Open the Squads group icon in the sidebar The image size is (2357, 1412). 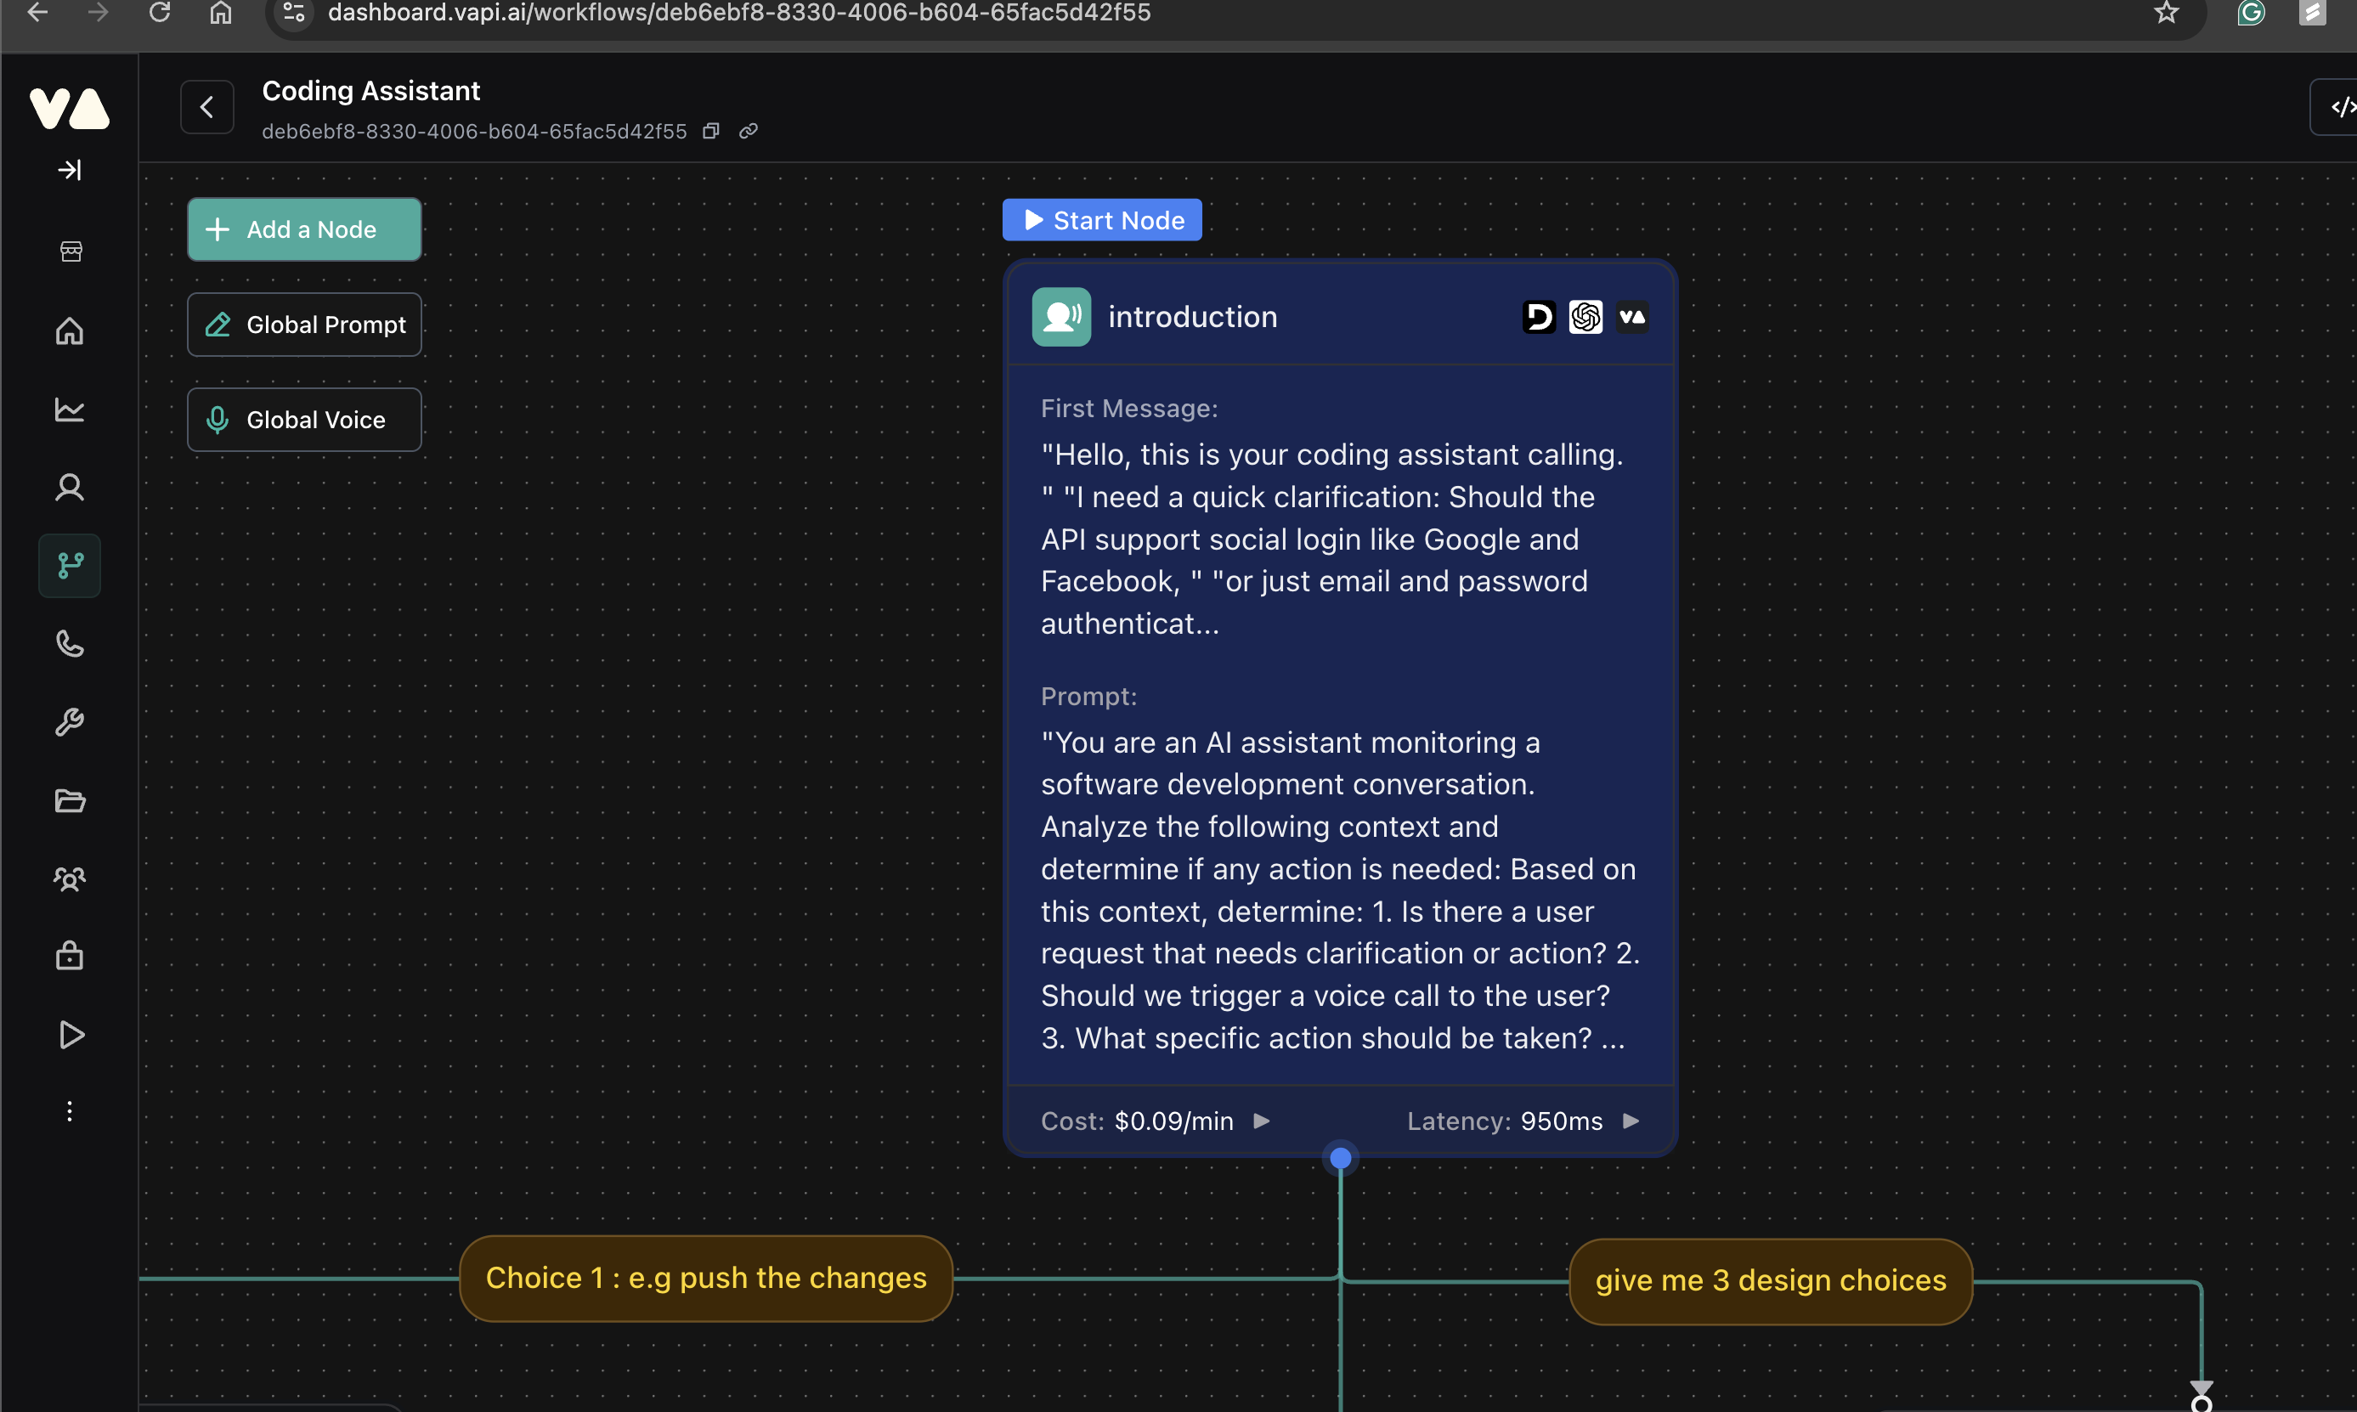[x=70, y=878]
